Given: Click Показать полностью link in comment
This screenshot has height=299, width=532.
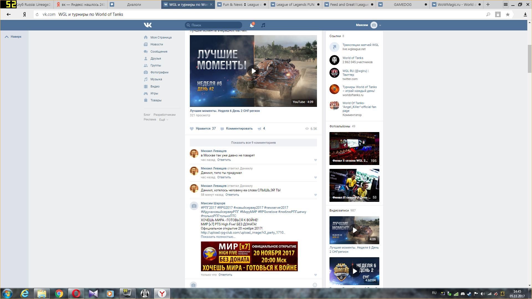Looking at the screenshot, I should coord(218,237).
